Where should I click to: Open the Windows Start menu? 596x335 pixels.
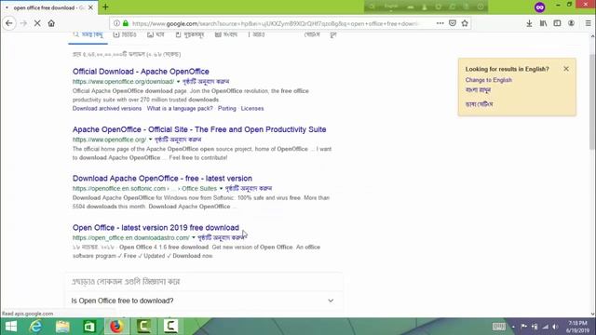point(11,327)
